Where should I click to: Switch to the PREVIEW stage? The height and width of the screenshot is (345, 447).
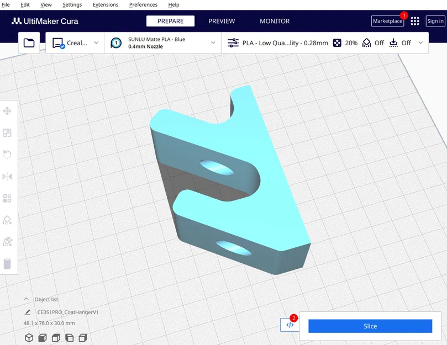pyautogui.click(x=222, y=21)
